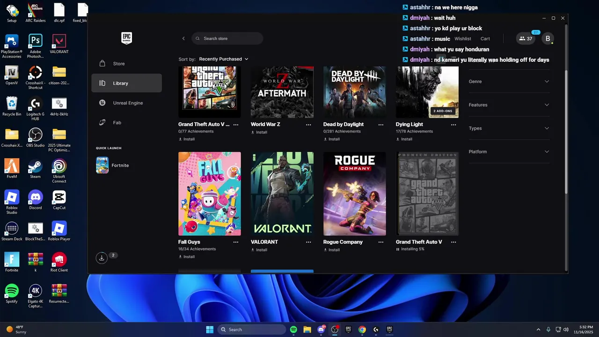Install World War Z
The image size is (599, 337).
(259, 132)
